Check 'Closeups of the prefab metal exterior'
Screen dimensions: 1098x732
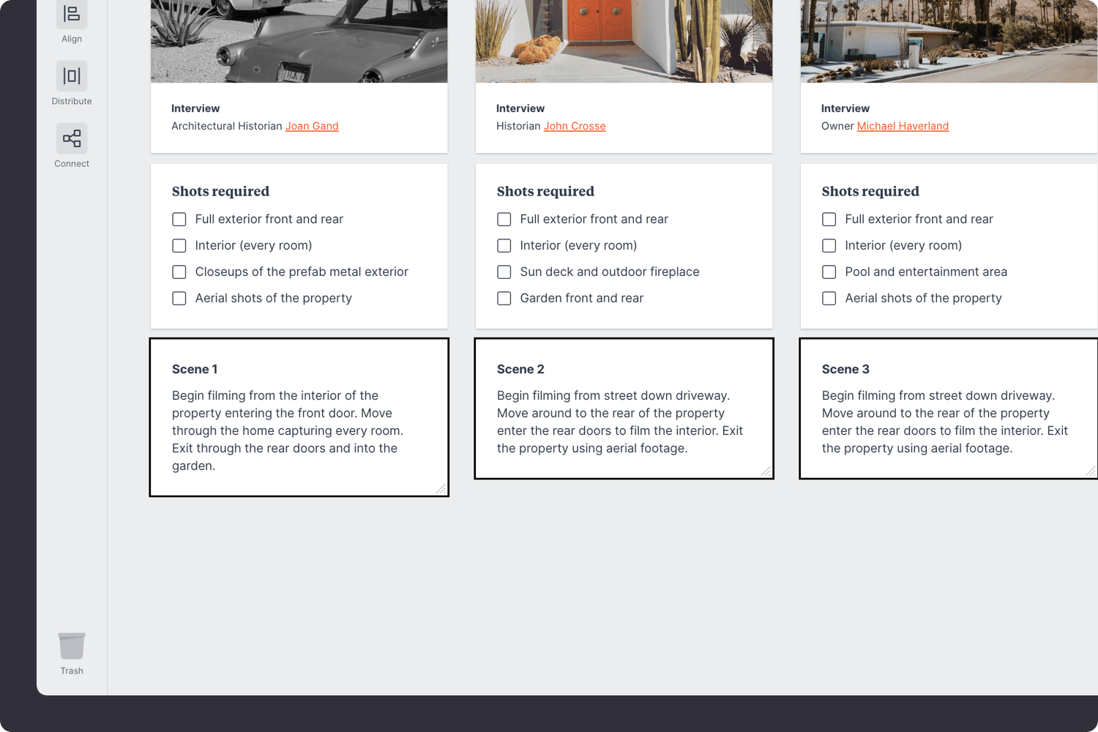[179, 272]
